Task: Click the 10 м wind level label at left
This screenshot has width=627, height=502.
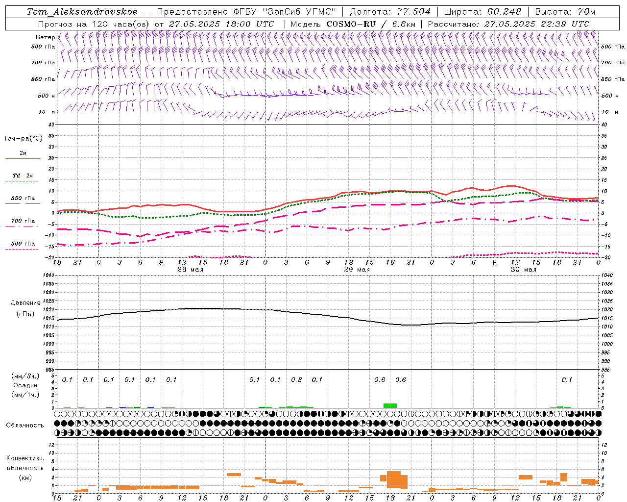Action: click(x=47, y=112)
